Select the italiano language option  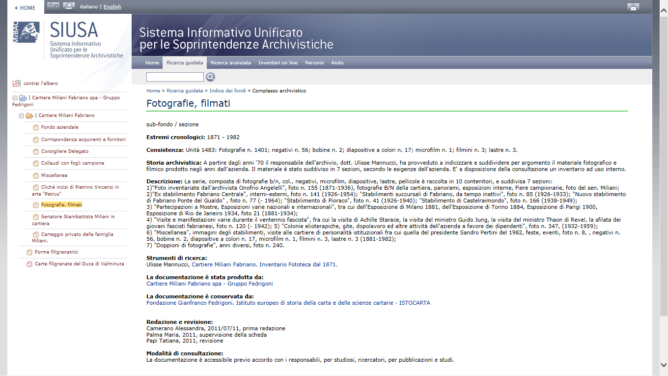coord(89,7)
